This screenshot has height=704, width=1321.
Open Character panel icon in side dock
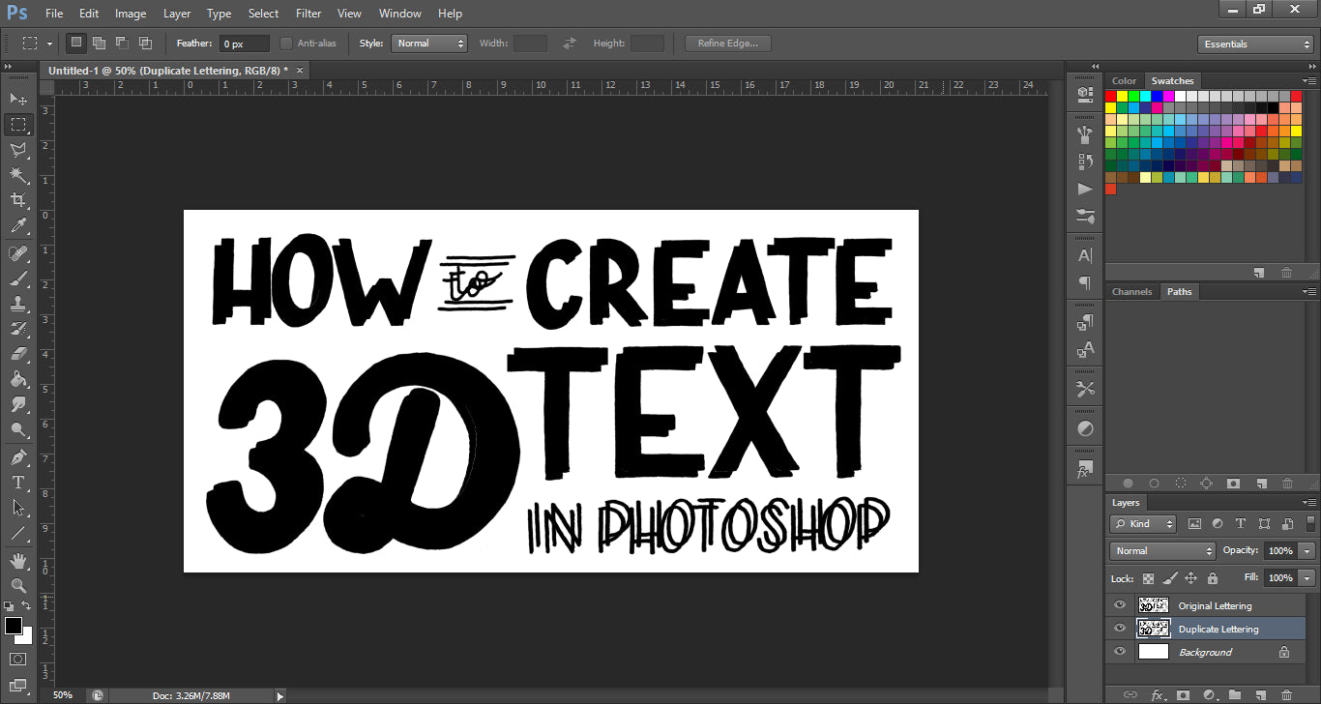click(1085, 256)
